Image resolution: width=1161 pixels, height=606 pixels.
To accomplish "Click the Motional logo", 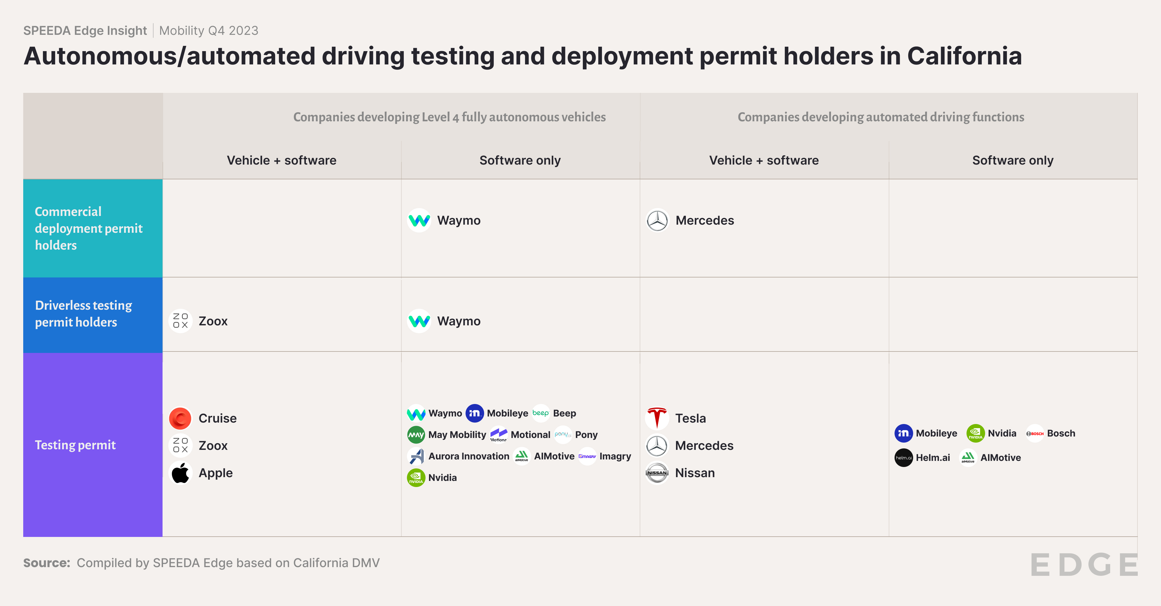I will coord(498,435).
